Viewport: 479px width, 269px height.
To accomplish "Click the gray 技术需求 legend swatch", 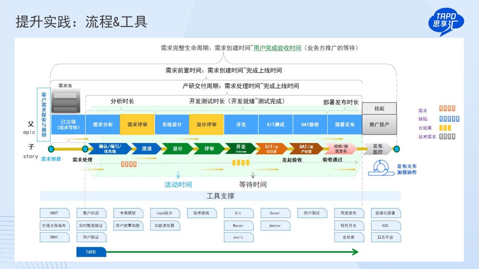I will 447,137.
